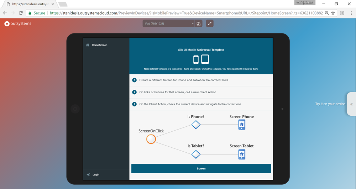
Task: Select HomeScreen in the sidebar menu
Action: pos(99,45)
